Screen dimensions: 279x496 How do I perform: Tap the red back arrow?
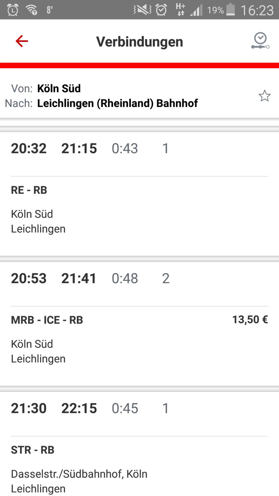click(x=22, y=41)
